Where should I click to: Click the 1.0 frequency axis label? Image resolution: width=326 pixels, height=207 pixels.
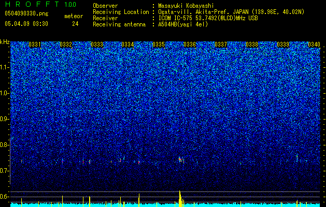[x=5, y=93]
